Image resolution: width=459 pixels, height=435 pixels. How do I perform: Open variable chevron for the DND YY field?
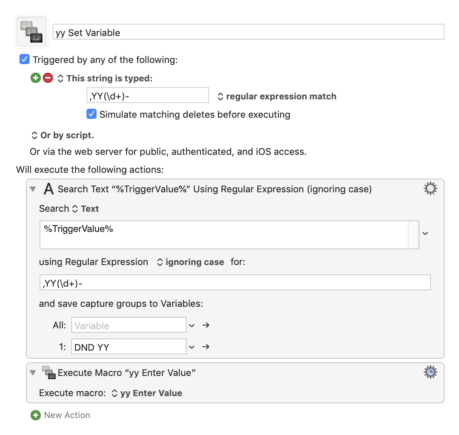coord(192,347)
